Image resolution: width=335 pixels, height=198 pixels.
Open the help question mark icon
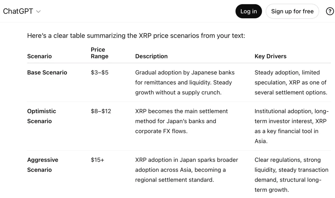[330, 11]
